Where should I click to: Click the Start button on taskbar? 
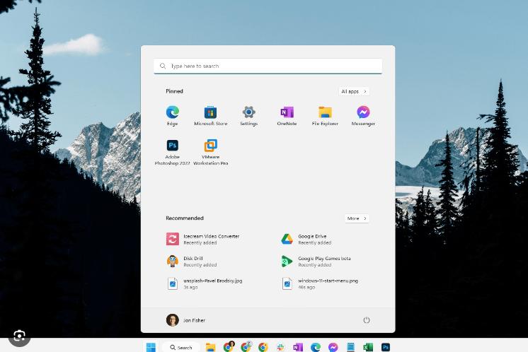click(x=151, y=347)
